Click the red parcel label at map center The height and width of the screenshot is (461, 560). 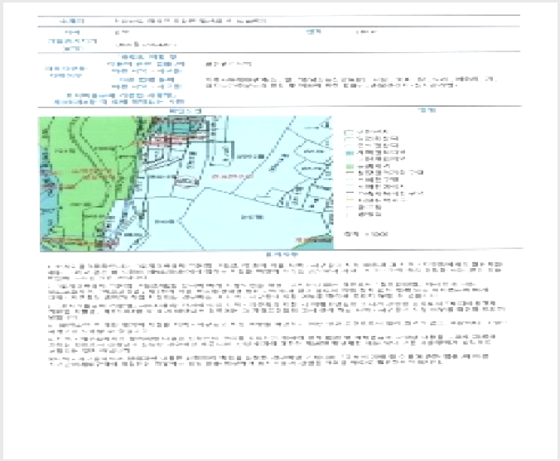232,176
